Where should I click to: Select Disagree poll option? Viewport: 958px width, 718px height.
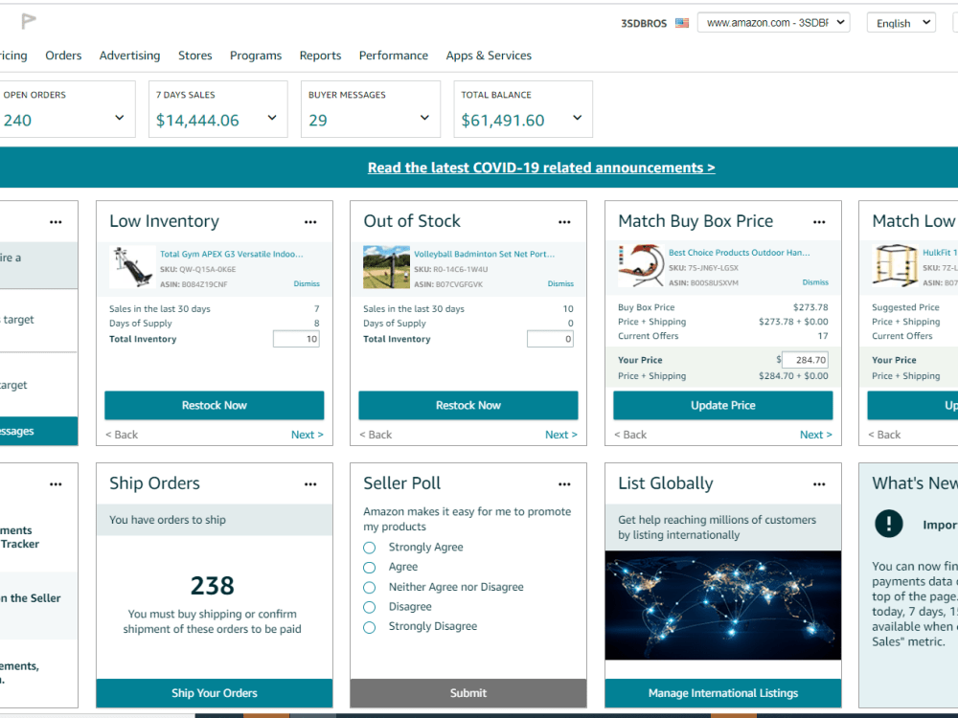[369, 607]
